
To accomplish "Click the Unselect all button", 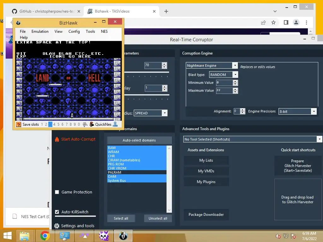I will [x=158, y=218].
